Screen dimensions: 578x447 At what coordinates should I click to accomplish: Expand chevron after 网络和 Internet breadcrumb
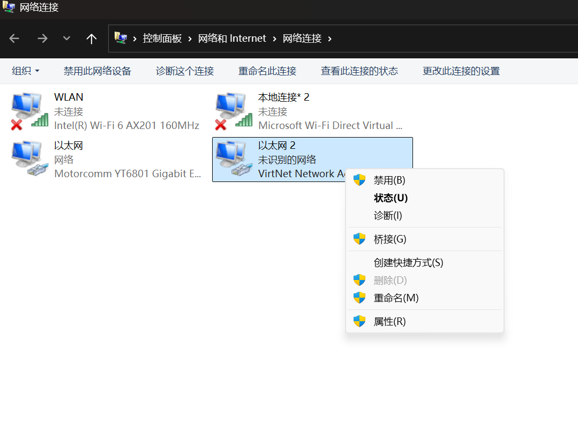pyautogui.click(x=274, y=39)
